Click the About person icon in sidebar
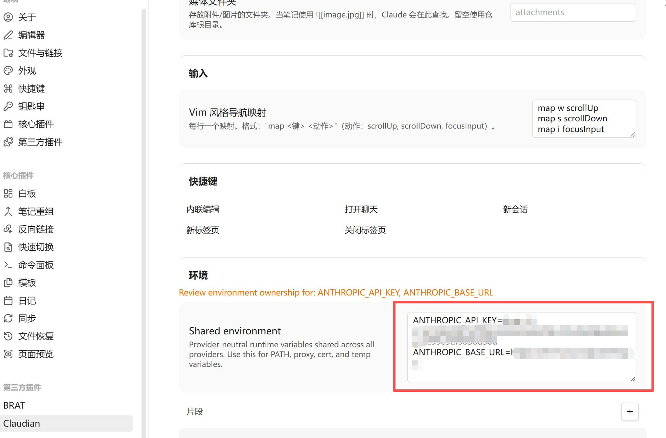This screenshot has height=438, width=666. 8,17
